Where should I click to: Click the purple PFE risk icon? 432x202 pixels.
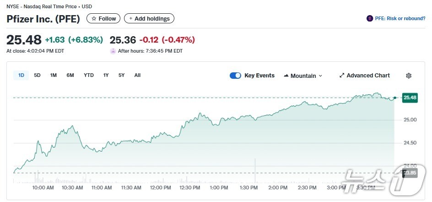click(370, 19)
